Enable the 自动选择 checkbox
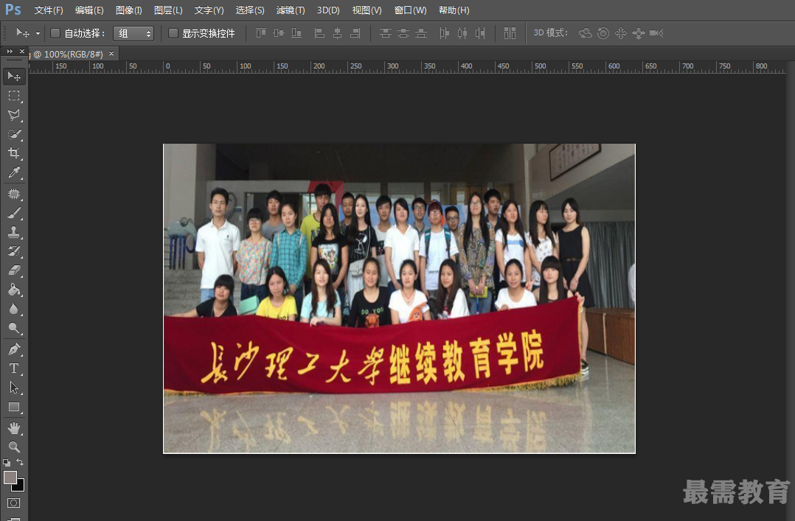795x521 pixels. pyautogui.click(x=55, y=33)
